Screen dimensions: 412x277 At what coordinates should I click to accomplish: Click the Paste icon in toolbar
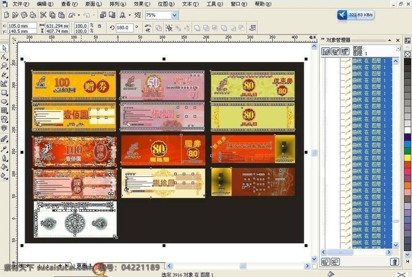(61, 15)
